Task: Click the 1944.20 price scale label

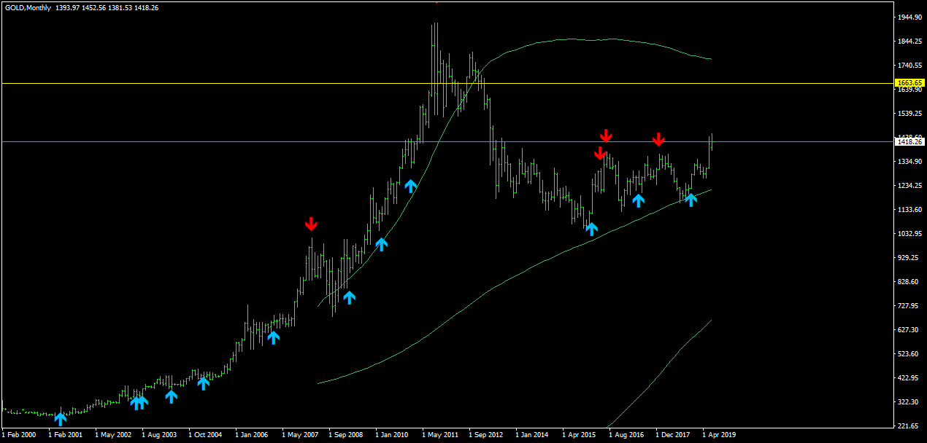Action: tap(909, 17)
